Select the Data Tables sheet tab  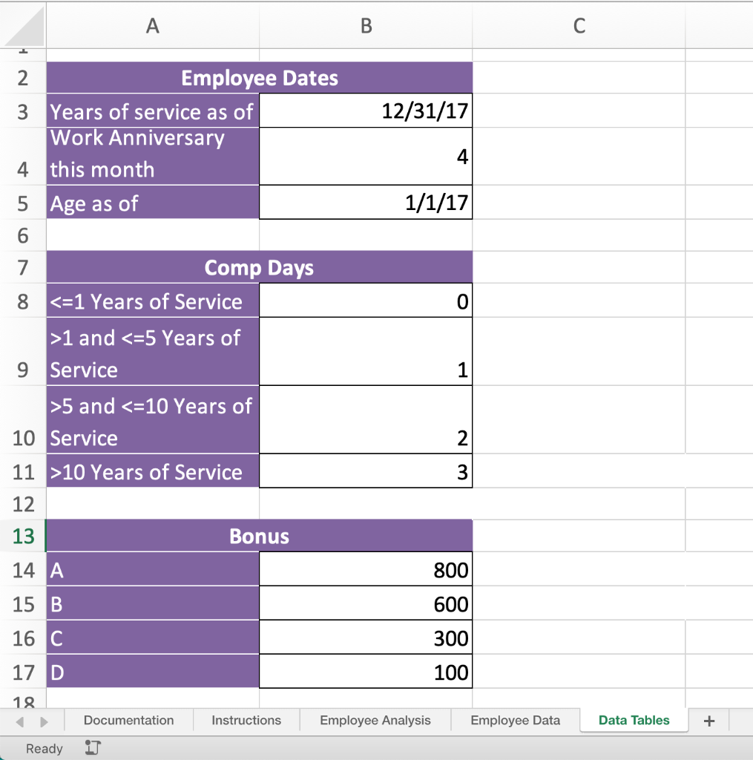point(632,720)
